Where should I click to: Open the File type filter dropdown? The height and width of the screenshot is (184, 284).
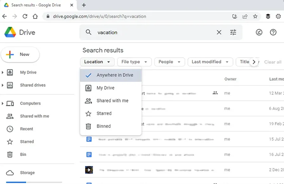pyautogui.click(x=134, y=62)
